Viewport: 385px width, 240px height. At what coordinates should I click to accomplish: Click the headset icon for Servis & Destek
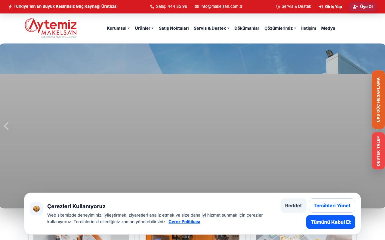coord(278,7)
